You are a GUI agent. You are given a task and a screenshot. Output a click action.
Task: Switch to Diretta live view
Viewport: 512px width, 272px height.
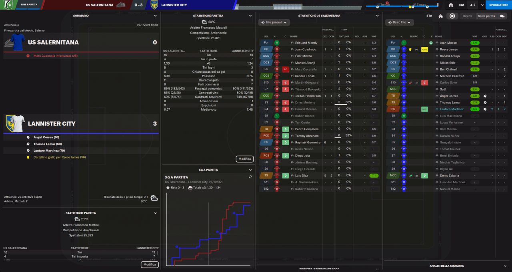[467, 16]
